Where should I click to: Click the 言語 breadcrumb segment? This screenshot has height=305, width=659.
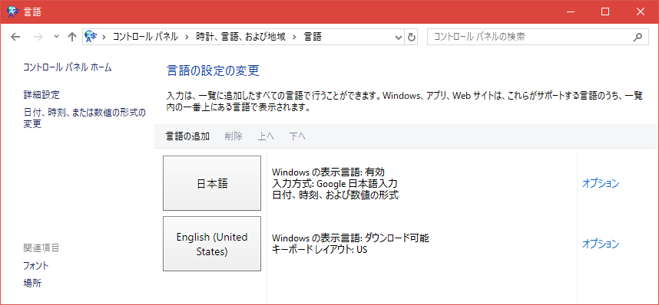pos(313,37)
